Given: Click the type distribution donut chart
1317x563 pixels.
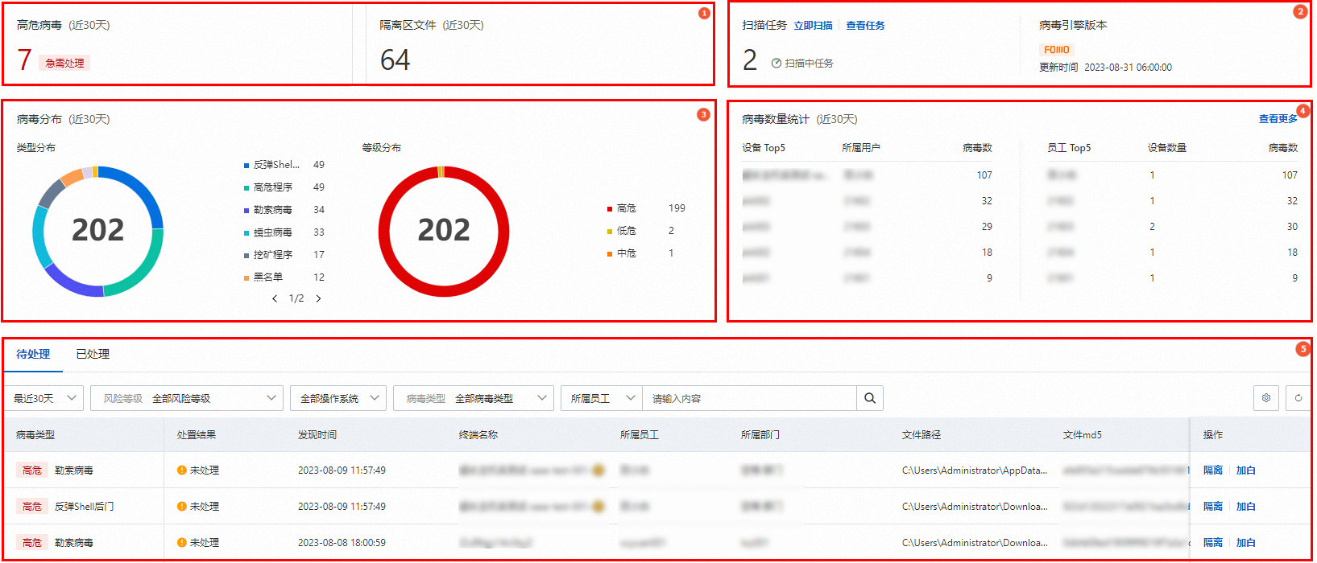Looking at the screenshot, I should (x=97, y=231).
